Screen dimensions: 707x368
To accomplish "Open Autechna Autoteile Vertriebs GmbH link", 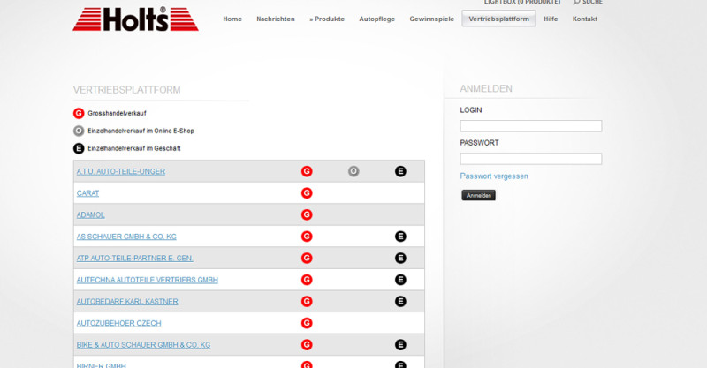I will [147, 280].
